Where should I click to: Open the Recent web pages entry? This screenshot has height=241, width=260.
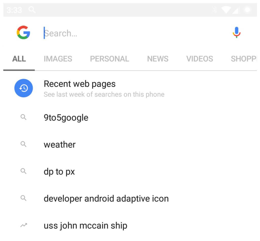(x=80, y=84)
